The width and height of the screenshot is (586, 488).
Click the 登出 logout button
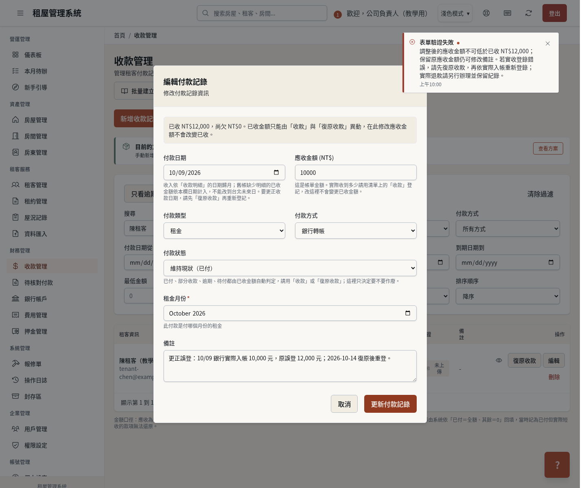(x=555, y=13)
